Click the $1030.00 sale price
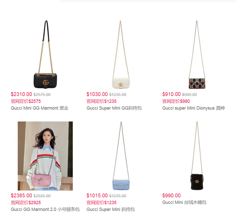The height and width of the screenshot is (220, 236). [x=97, y=94]
